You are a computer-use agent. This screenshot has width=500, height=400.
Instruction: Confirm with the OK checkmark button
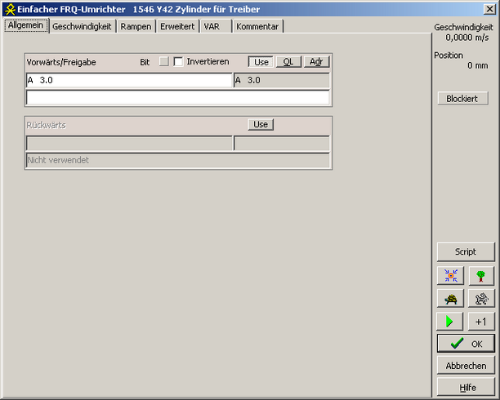(466, 344)
